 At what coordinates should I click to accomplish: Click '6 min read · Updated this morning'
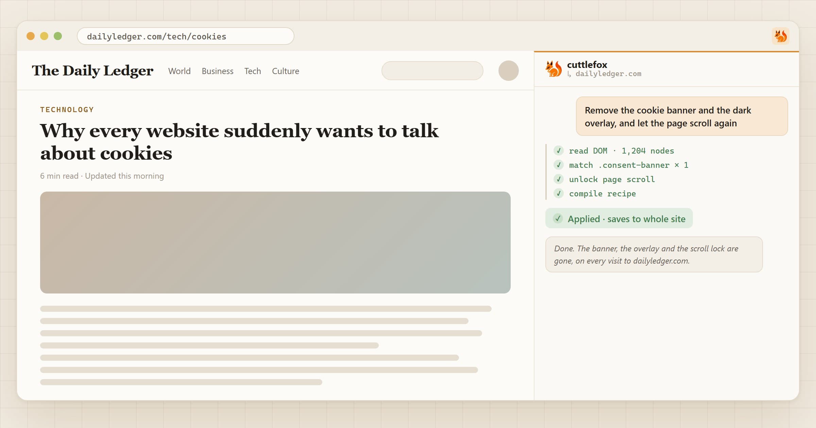[x=102, y=176]
